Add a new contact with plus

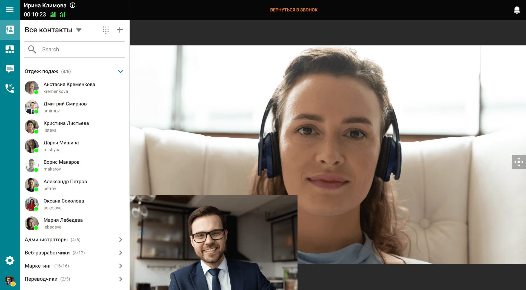pos(120,30)
